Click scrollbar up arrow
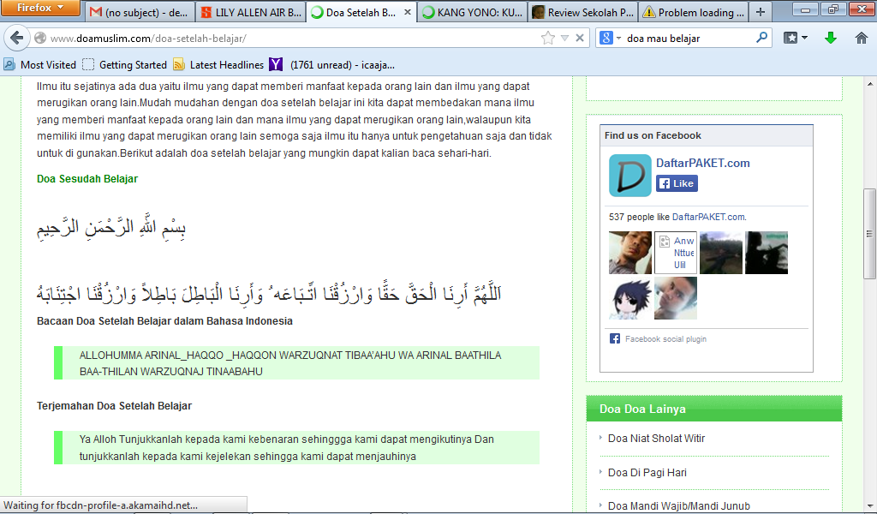Image resolution: width=877 pixels, height=514 pixels. (870, 84)
